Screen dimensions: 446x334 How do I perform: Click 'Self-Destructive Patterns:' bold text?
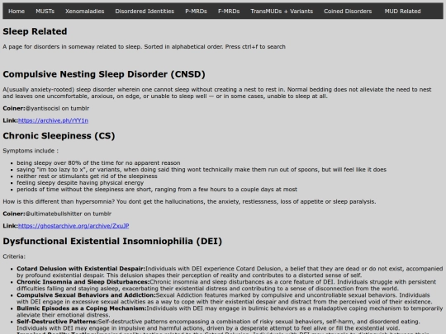57,322
